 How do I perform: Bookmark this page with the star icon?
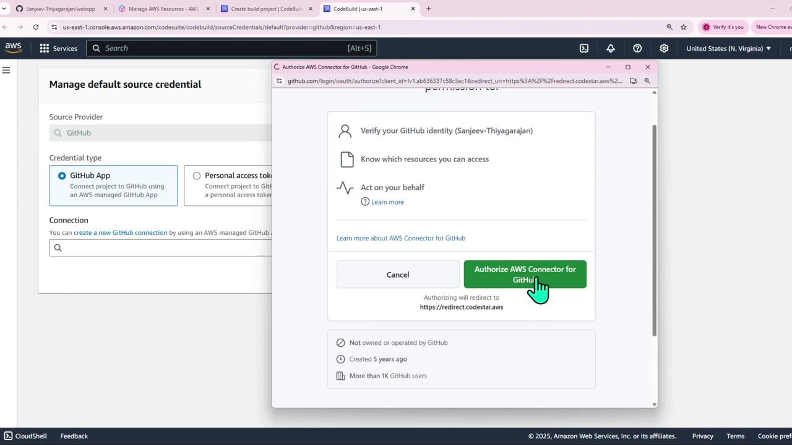684,27
